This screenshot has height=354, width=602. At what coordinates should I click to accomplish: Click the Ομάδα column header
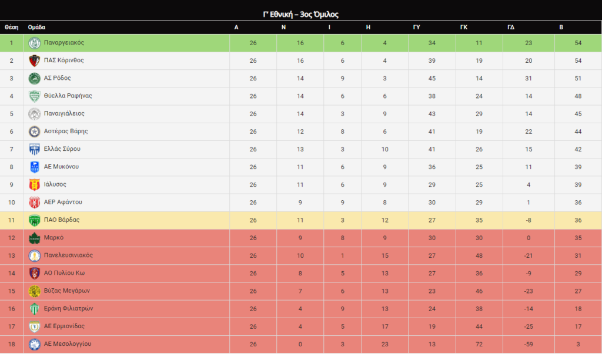click(x=36, y=27)
